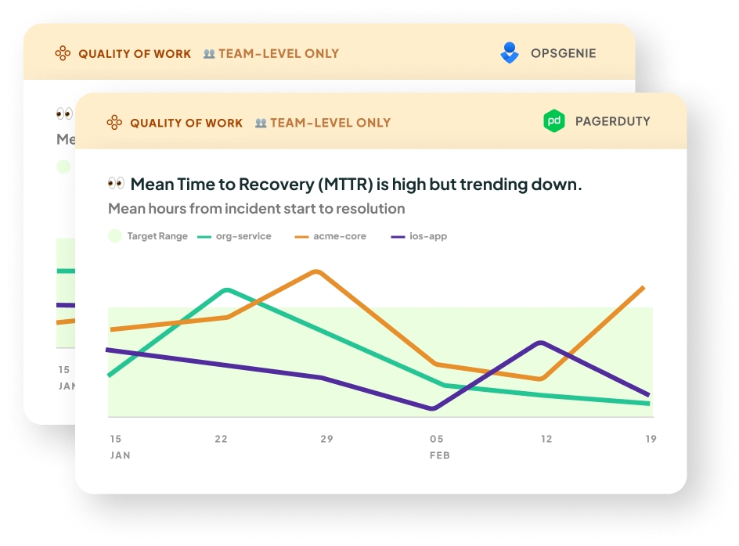The image size is (739, 546).
Task: Click the TEAM-LEVEL ONLY label on the PagerDuty card
Action: [330, 123]
